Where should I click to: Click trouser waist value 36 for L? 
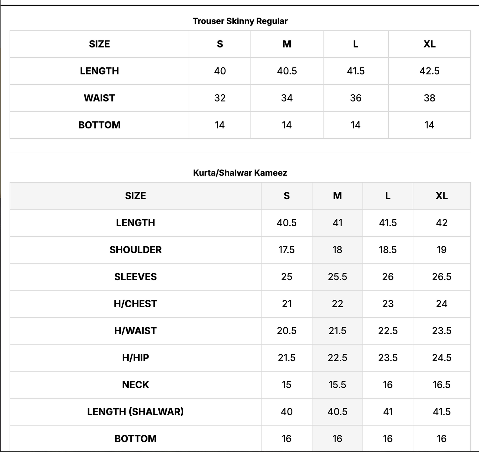356,98
